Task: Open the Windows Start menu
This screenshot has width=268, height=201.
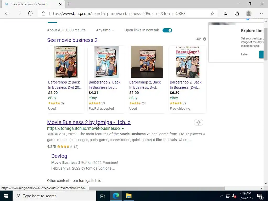Action: coord(6,196)
